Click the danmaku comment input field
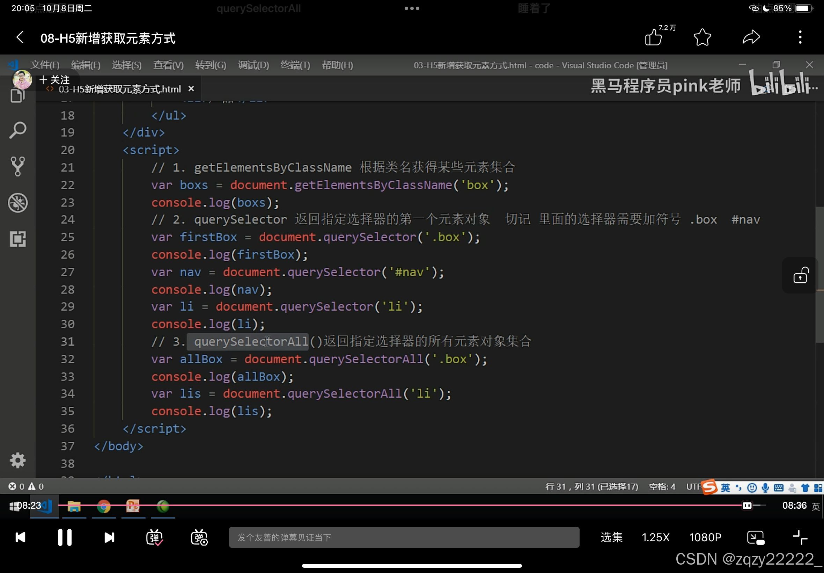824x573 pixels. (x=404, y=537)
